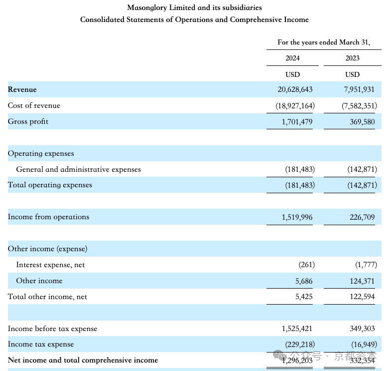
Task: Click Net income and total comprehensive income label
Action: pos(83,360)
